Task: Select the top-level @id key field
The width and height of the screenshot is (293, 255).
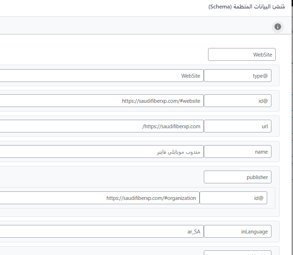Action: (x=237, y=101)
